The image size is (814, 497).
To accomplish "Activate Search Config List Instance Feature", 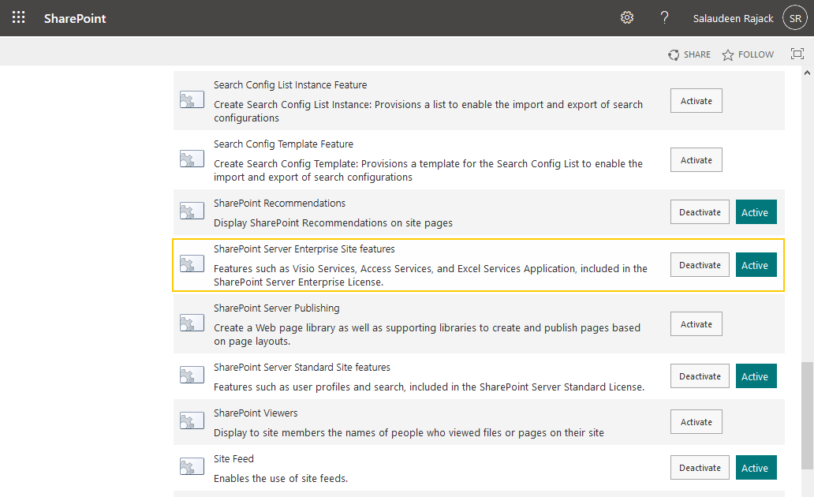I will [696, 100].
